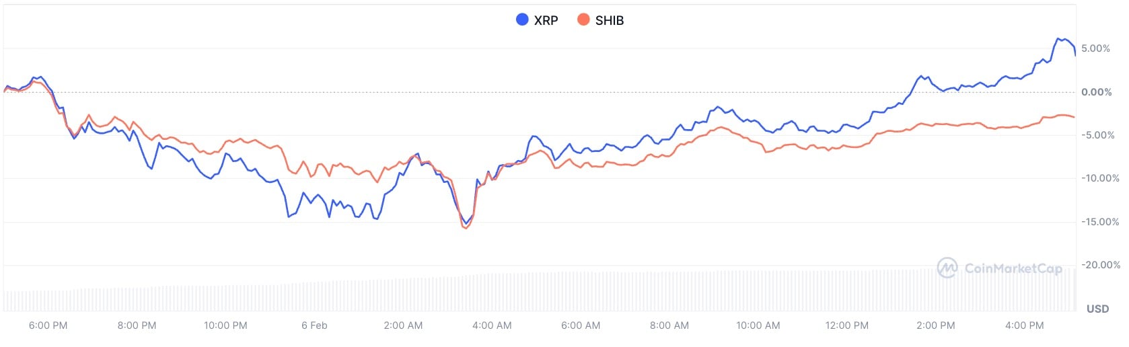Select the 12:00 PM time label

(846, 325)
